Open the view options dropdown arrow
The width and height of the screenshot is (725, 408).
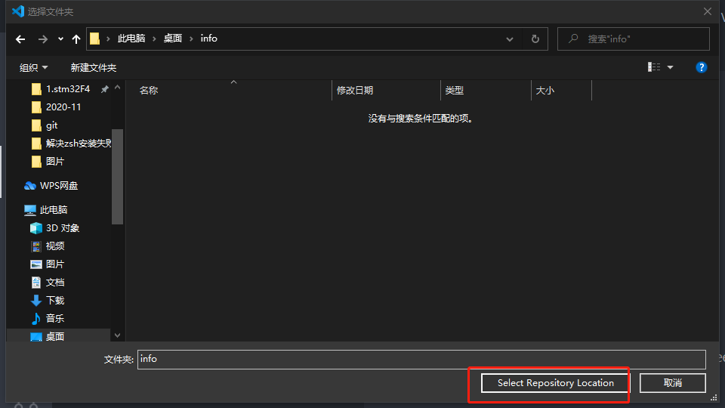(x=670, y=67)
